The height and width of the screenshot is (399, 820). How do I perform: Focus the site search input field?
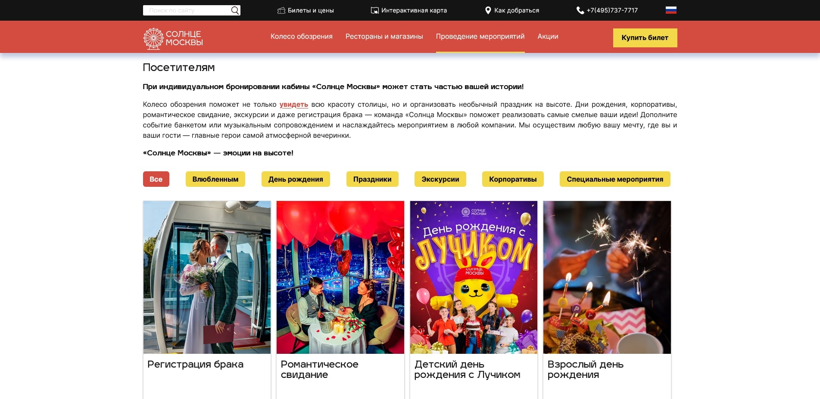[187, 10]
